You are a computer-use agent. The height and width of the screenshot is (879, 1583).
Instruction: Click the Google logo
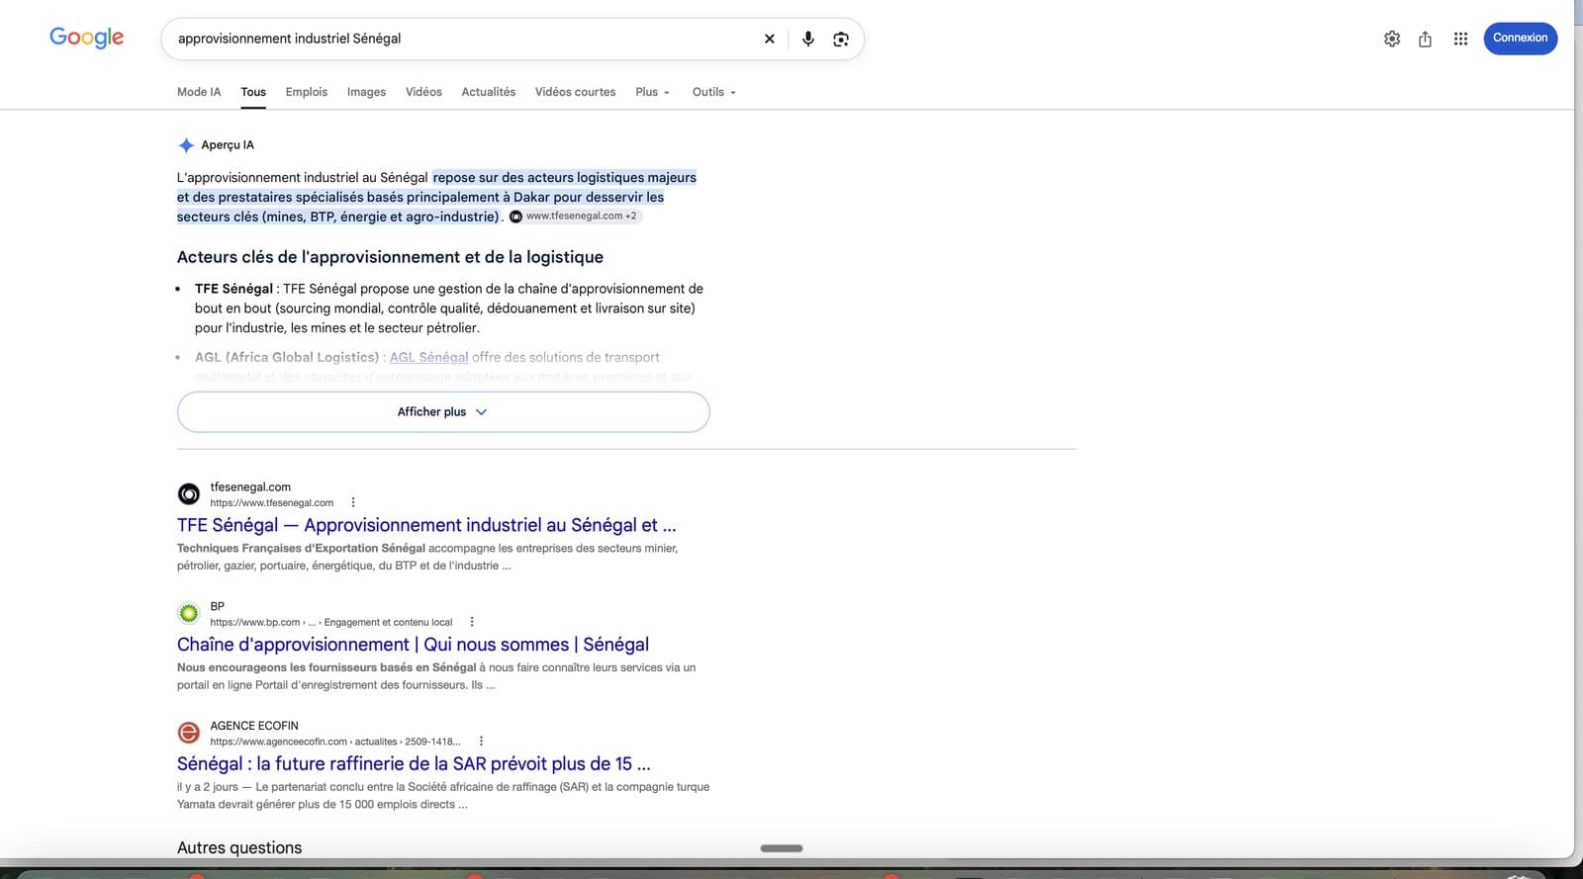[x=87, y=38]
